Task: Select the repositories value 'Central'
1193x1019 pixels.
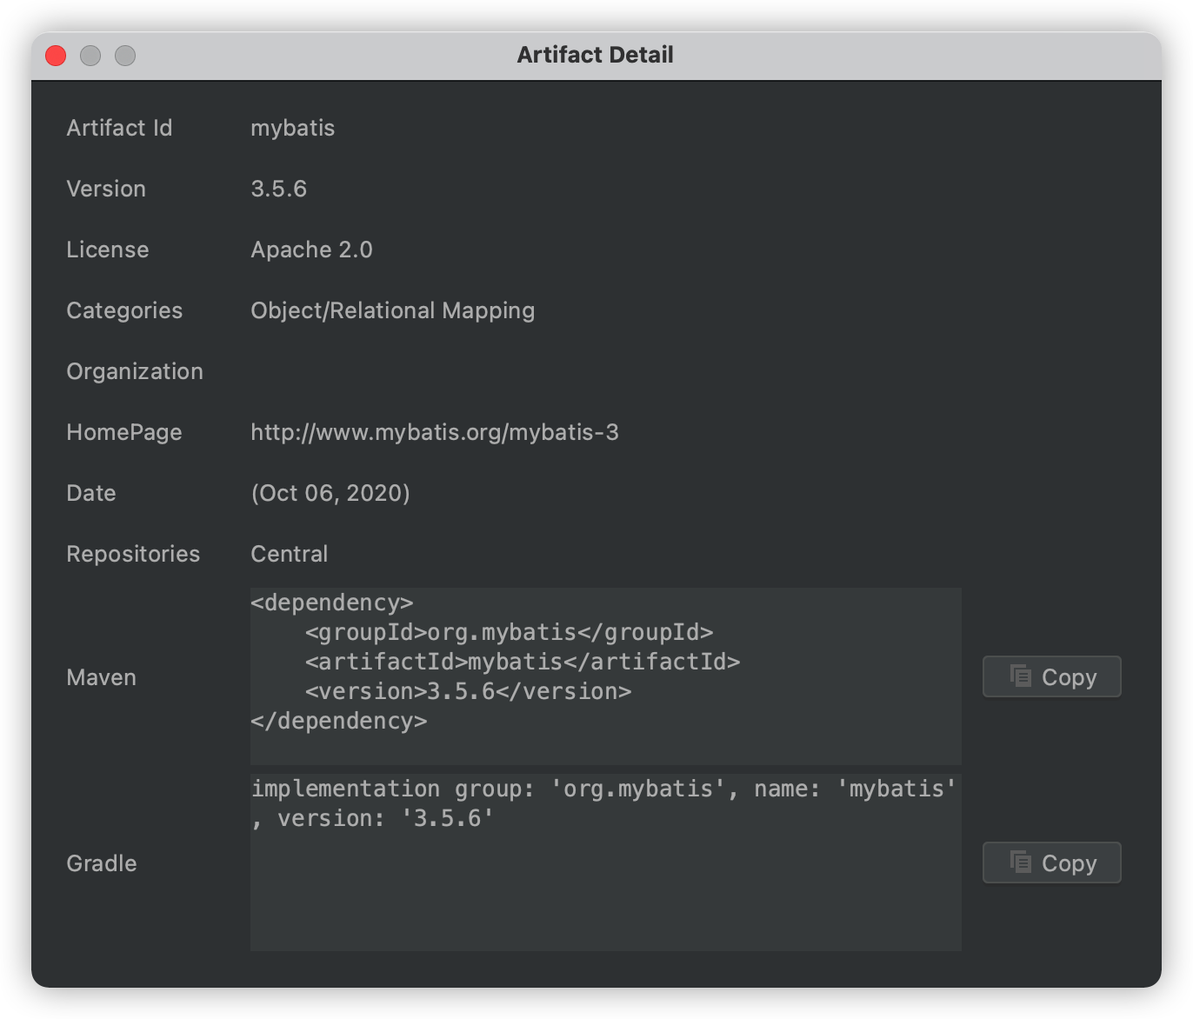Action: (290, 554)
